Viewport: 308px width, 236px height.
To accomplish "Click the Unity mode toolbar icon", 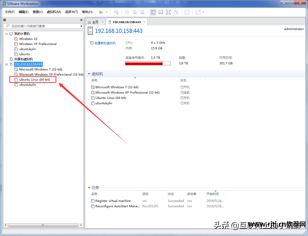I will [176, 12].
